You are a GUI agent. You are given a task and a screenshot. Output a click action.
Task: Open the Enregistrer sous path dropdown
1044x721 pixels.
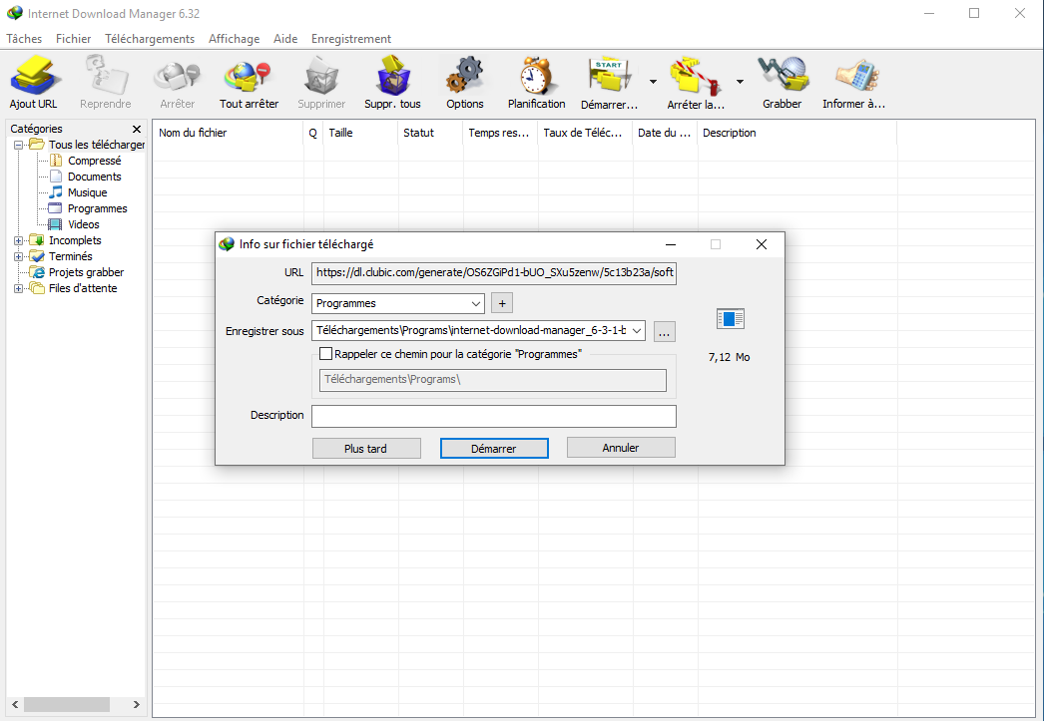(x=637, y=331)
